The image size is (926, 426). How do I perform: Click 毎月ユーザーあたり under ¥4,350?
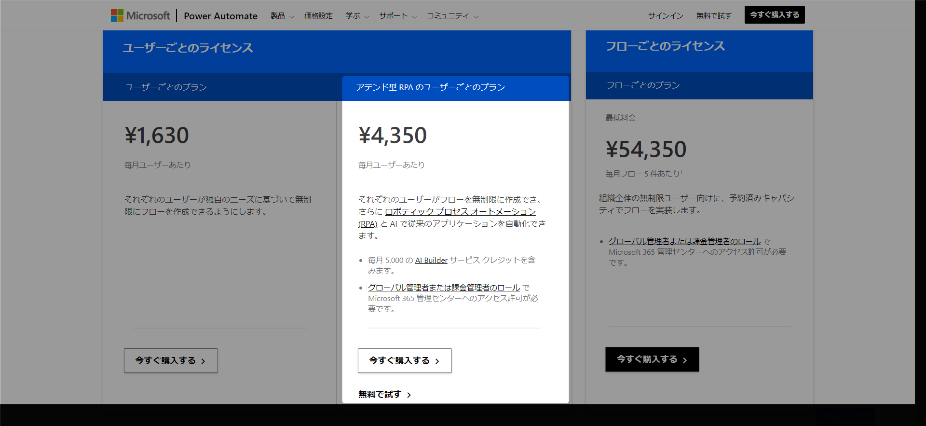(x=392, y=165)
